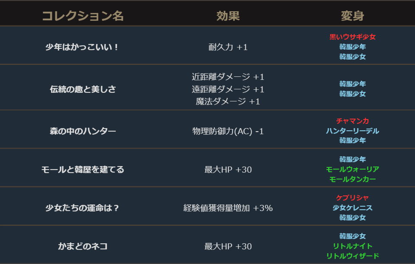Screen dimensions: 415x264
Task: Click the モールと韓屋を建てる collection name
Action: pos(83,170)
